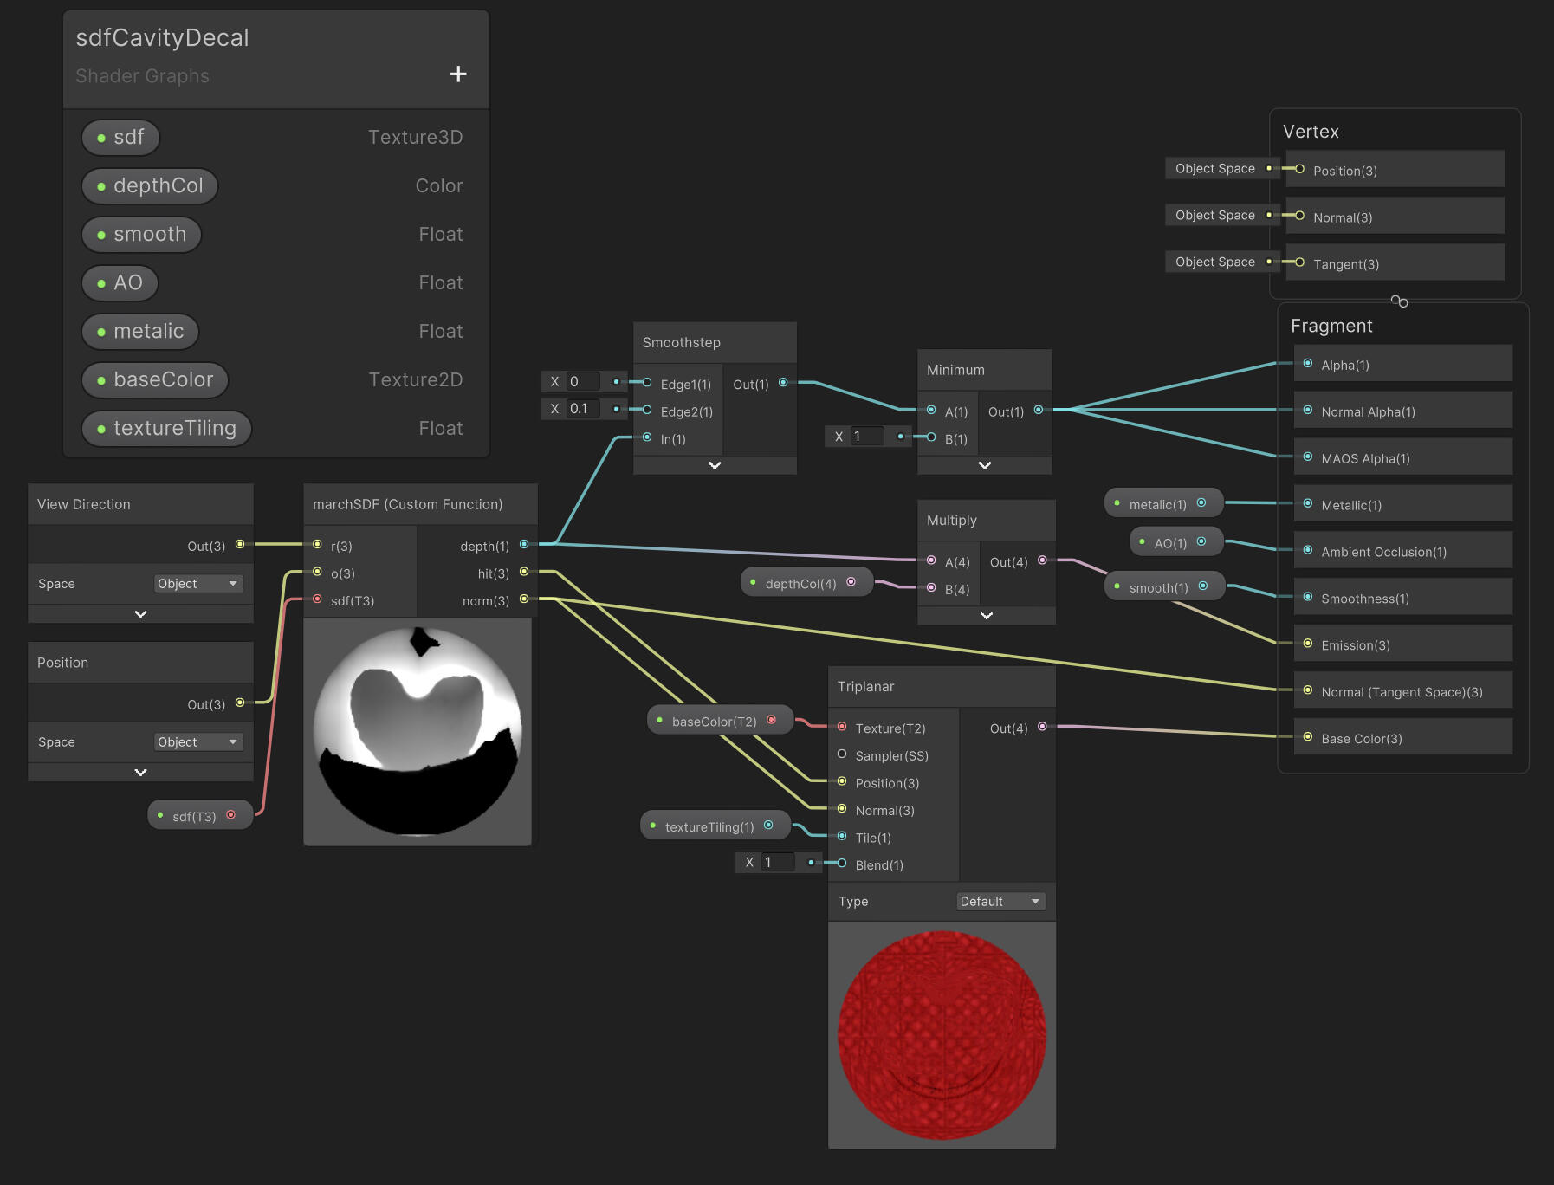This screenshot has width=1554, height=1185.
Task: Click the Minimum A(1) input port
Action: click(931, 411)
